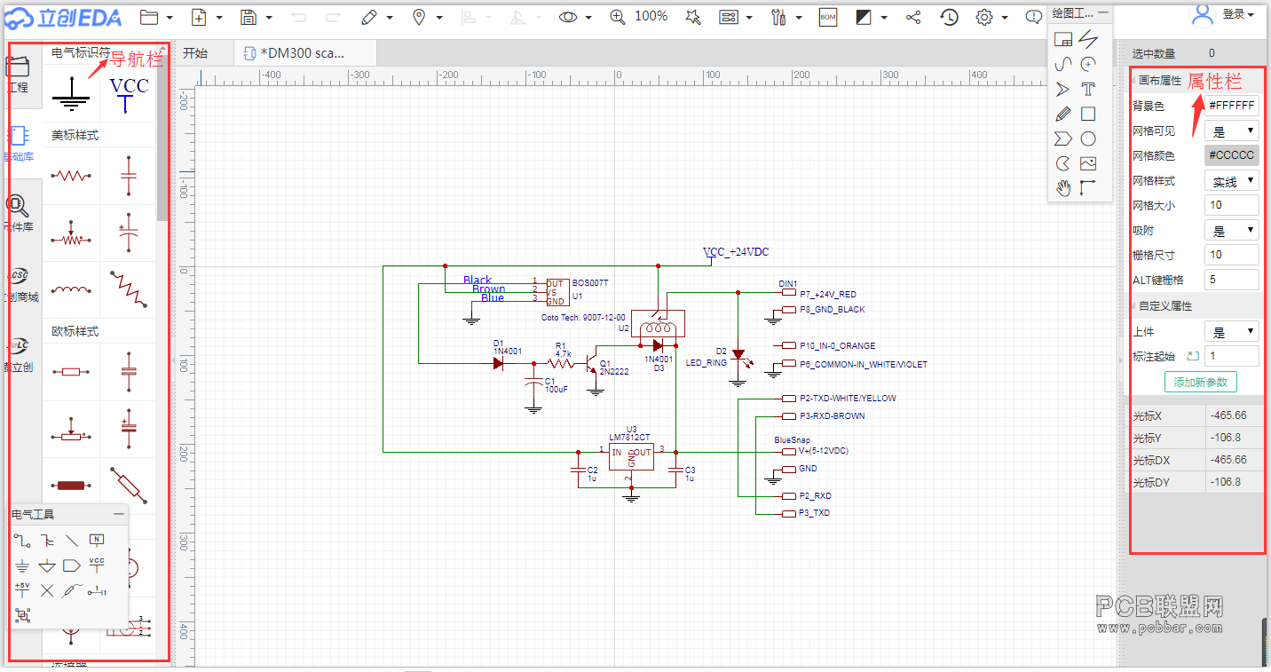
Task: Pick the Ellipse drawing tool
Action: coord(1088,138)
